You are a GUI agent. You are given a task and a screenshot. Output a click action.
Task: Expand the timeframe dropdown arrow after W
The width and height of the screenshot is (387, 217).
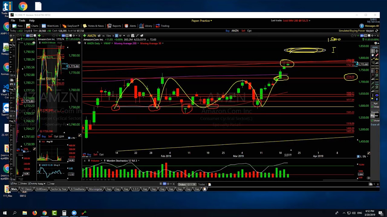coord(124,36)
